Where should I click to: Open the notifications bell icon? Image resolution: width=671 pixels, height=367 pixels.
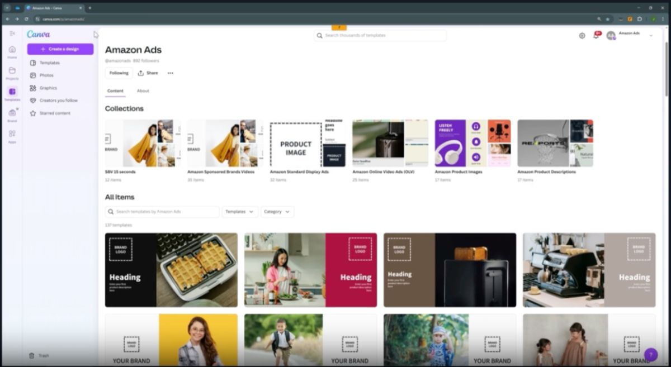pyautogui.click(x=596, y=36)
